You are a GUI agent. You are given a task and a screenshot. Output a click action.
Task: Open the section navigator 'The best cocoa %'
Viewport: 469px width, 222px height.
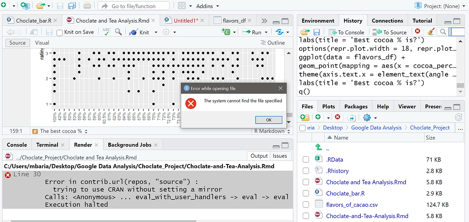(x=60, y=131)
